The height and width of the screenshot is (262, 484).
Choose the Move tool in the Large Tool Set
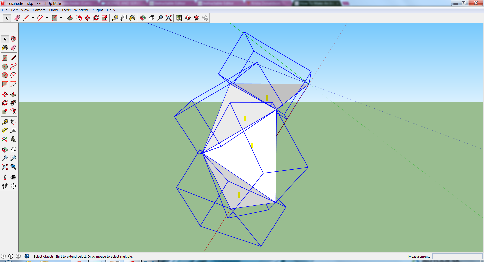pos(5,94)
